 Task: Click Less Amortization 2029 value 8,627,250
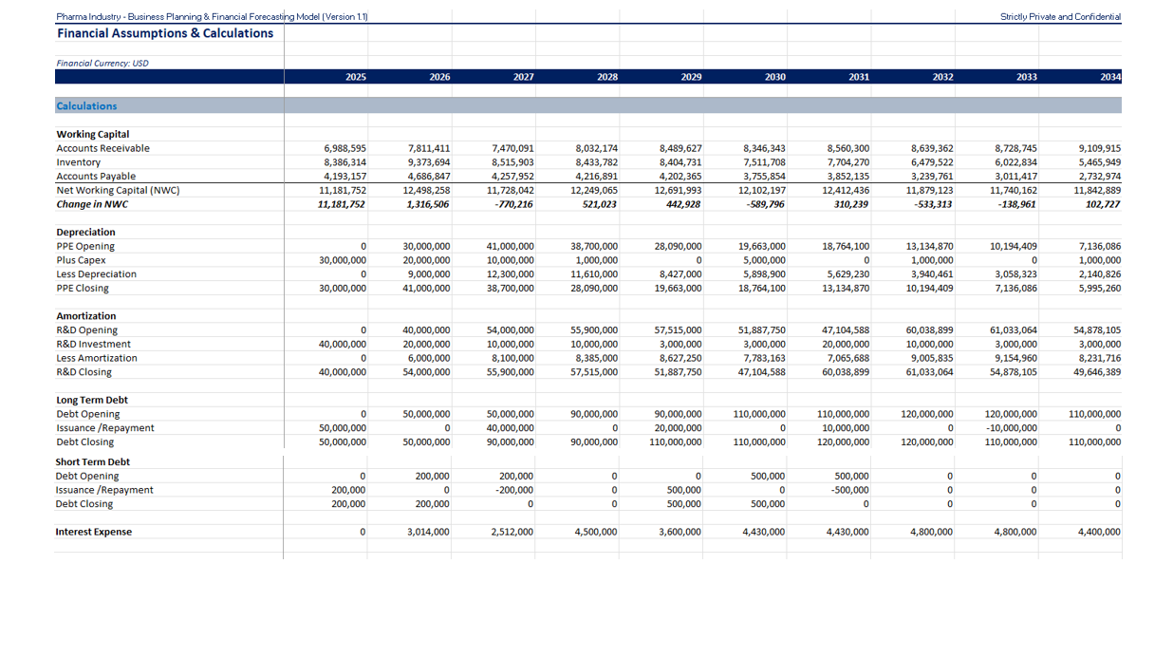(680, 358)
